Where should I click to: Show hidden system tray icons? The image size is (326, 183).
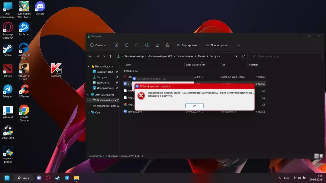[x=279, y=178]
